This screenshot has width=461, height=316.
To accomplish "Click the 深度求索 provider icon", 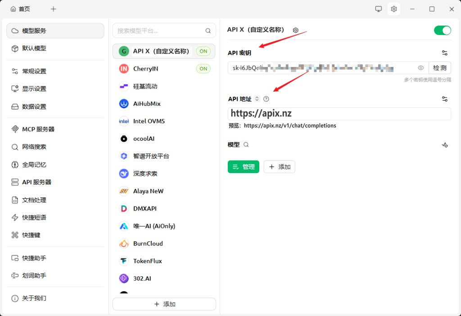I will pyautogui.click(x=124, y=174).
